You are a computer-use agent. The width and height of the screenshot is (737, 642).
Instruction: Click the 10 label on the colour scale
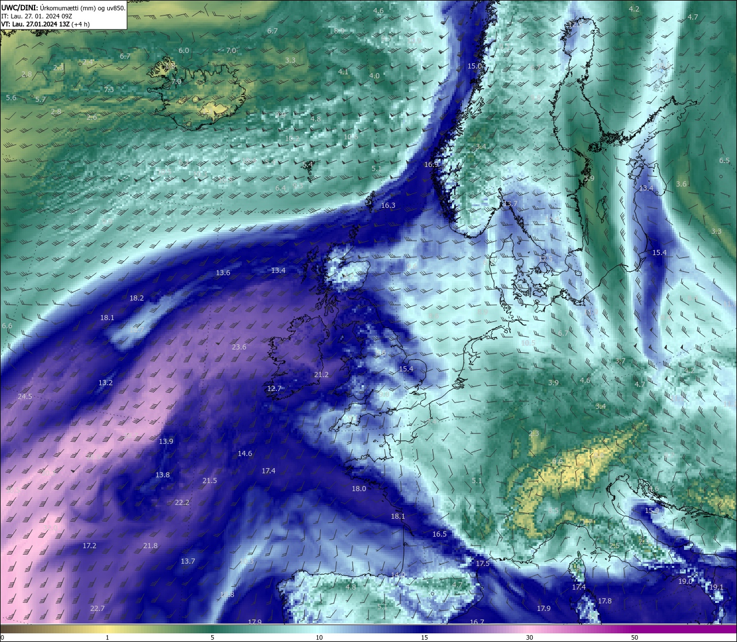tap(319, 637)
